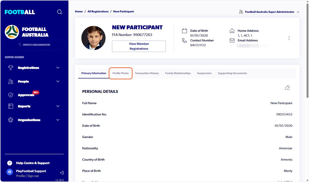The image size is (309, 182).
Task: Click the Gender value Male
Action: pyautogui.click(x=289, y=137)
